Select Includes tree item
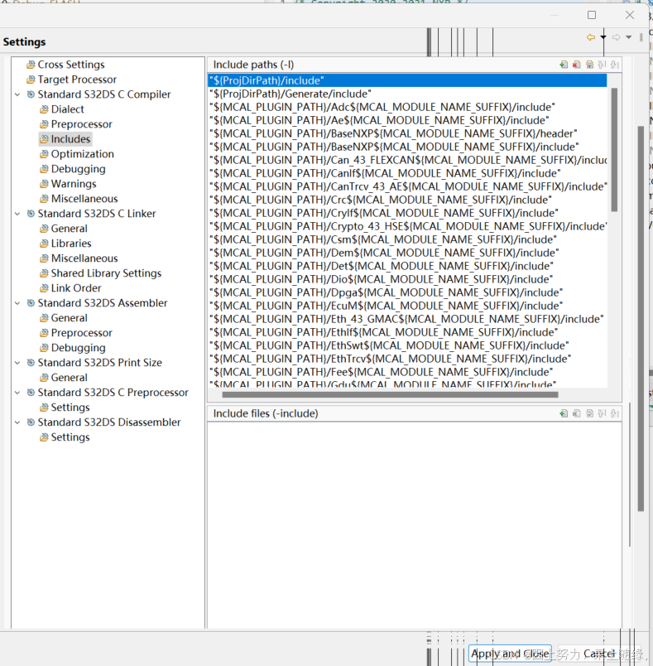 click(x=65, y=139)
